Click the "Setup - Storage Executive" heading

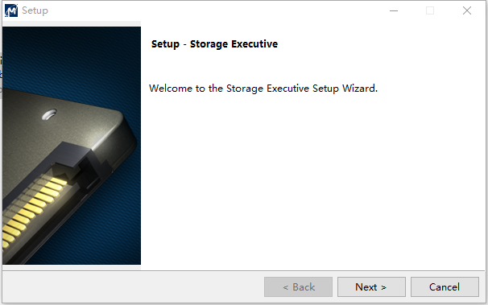[214, 44]
